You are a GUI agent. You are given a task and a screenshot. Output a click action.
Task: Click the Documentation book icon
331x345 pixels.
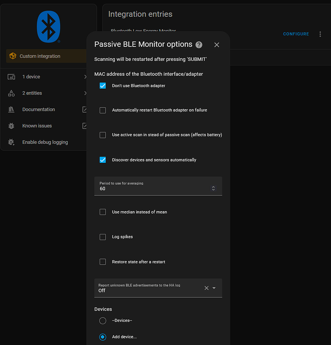[x=12, y=110]
